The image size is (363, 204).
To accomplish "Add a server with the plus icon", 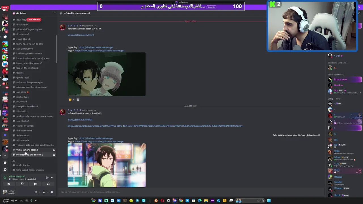I will coord(5,163).
